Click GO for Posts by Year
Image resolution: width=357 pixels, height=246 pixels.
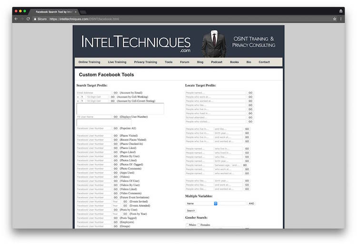[125, 214]
